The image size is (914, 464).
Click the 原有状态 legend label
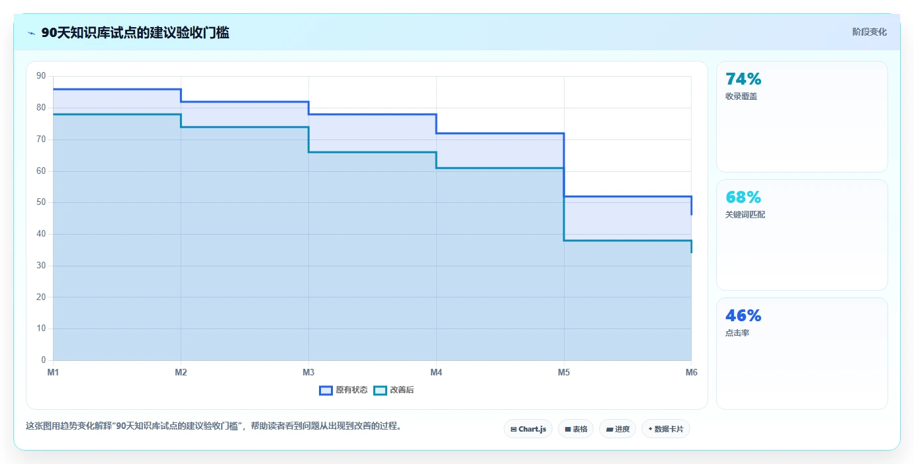(351, 390)
